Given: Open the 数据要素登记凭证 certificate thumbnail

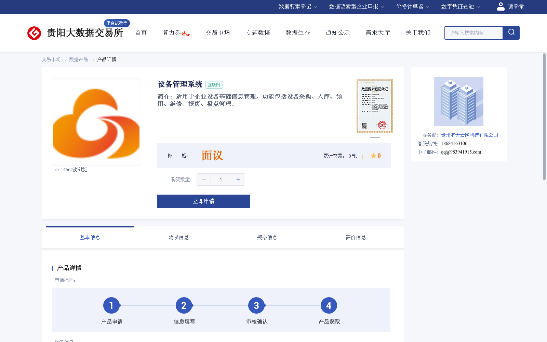Looking at the screenshot, I should click(375, 106).
